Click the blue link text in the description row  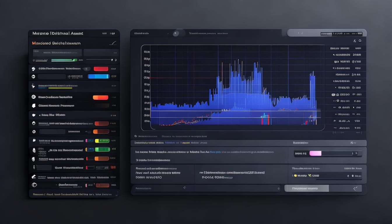click(215, 152)
